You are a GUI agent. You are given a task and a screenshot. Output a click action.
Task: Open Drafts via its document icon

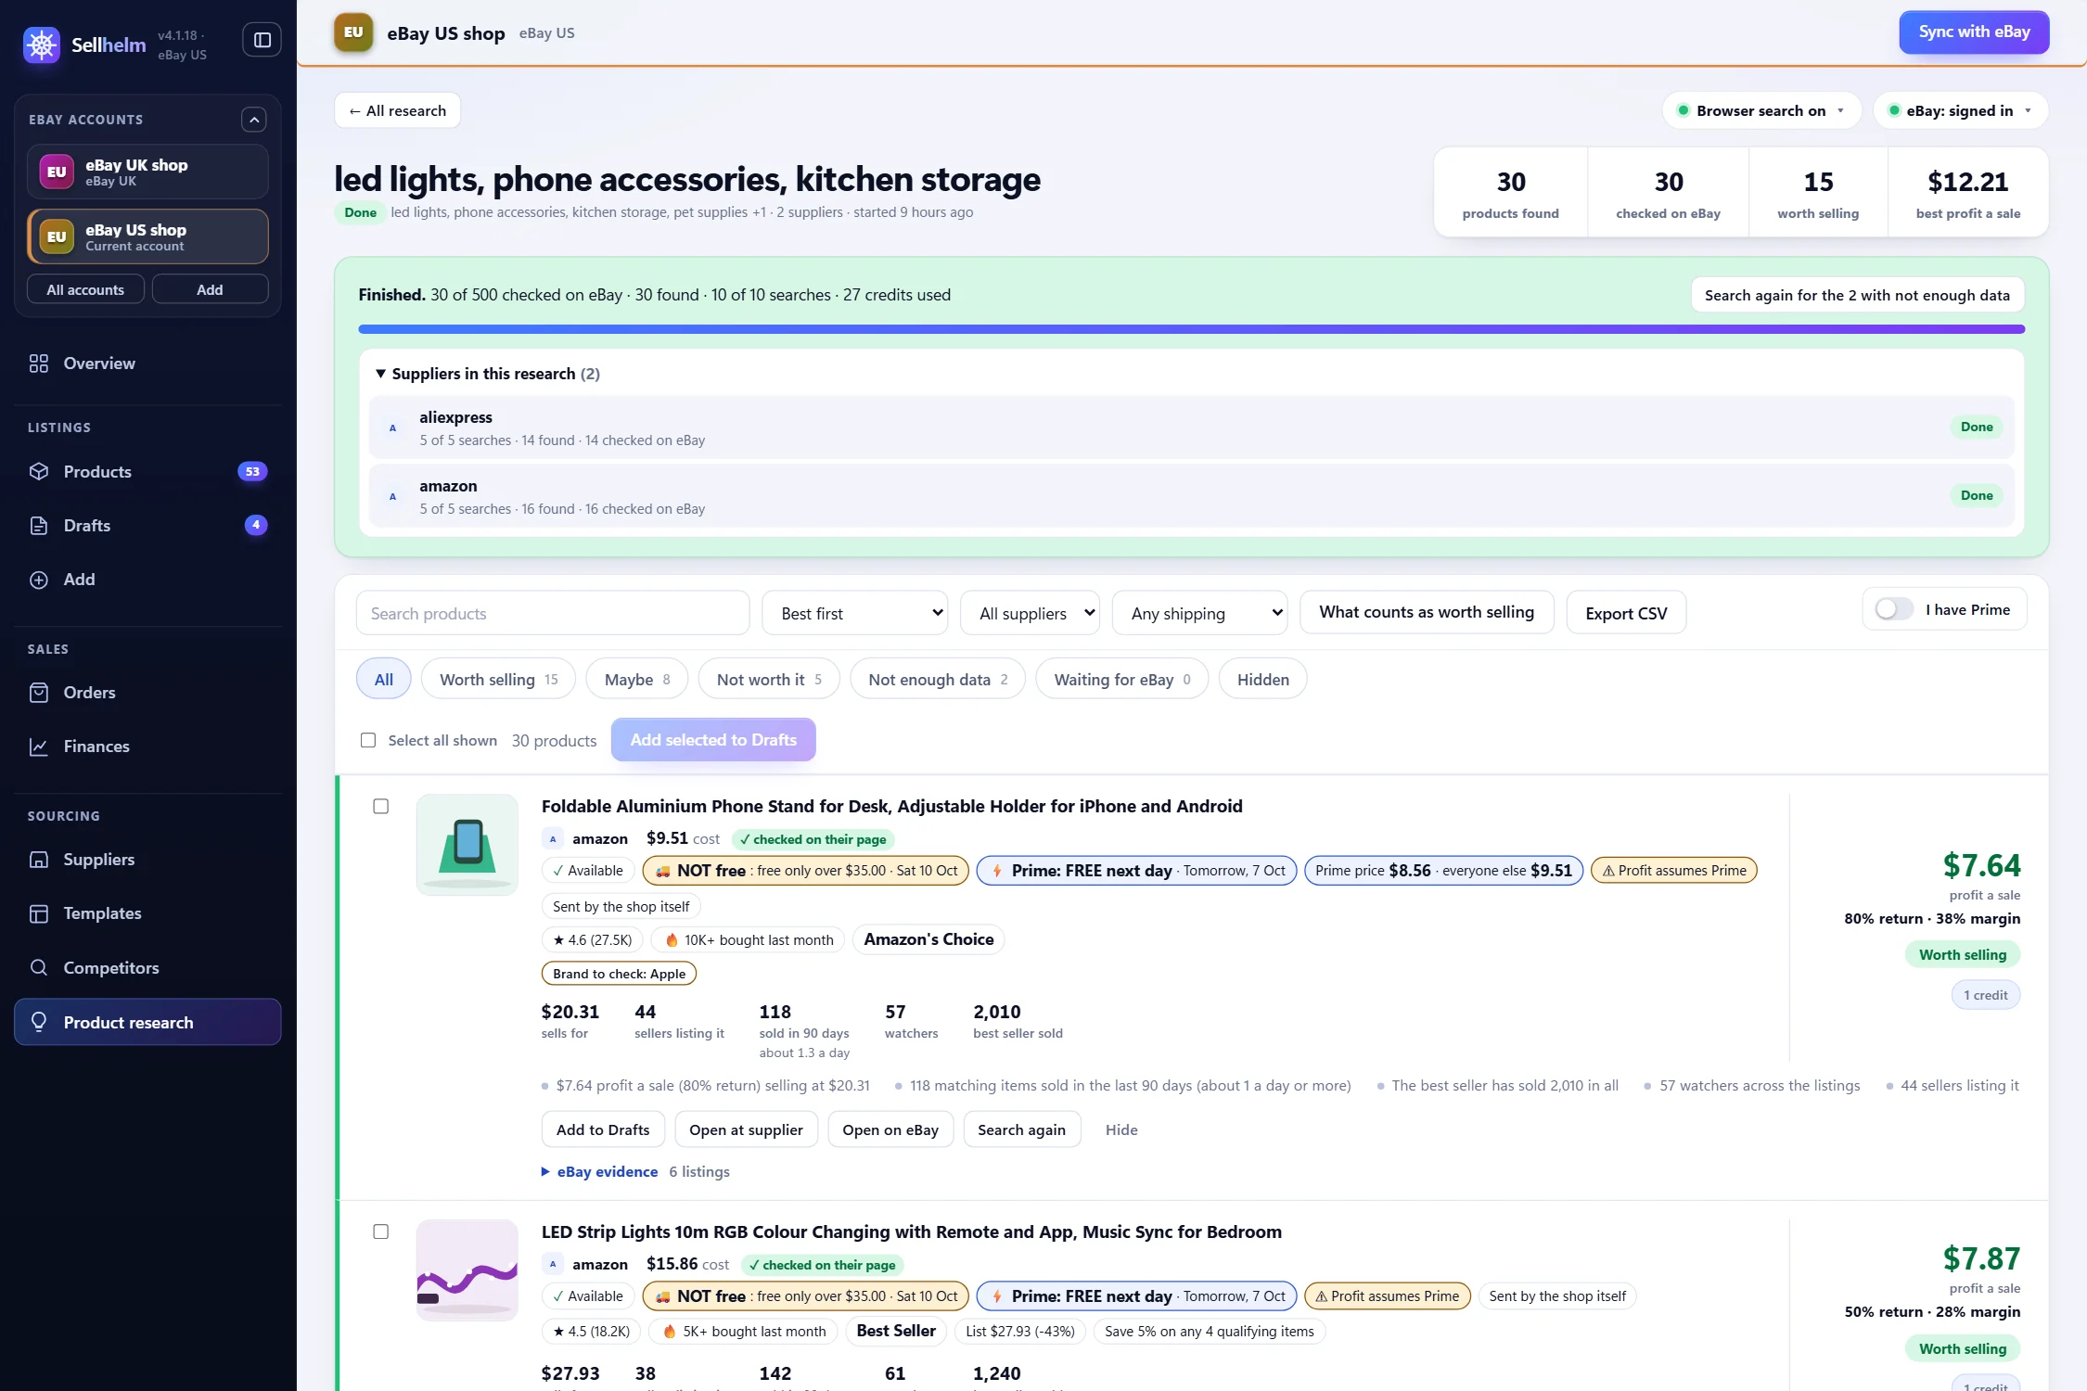click(39, 526)
